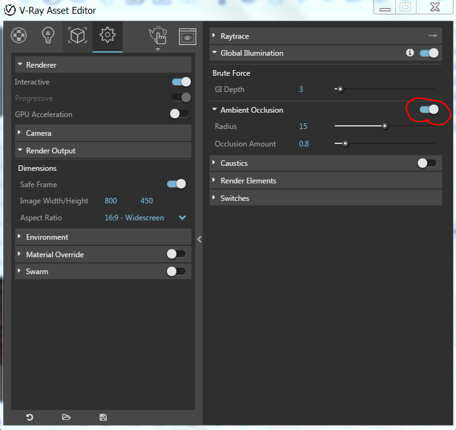Click the image height value 450
This screenshot has height=430, width=456.
pyautogui.click(x=146, y=201)
